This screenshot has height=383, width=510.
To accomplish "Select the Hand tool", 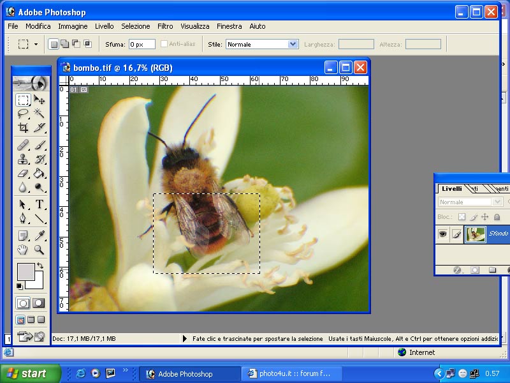I will tap(23, 250).
